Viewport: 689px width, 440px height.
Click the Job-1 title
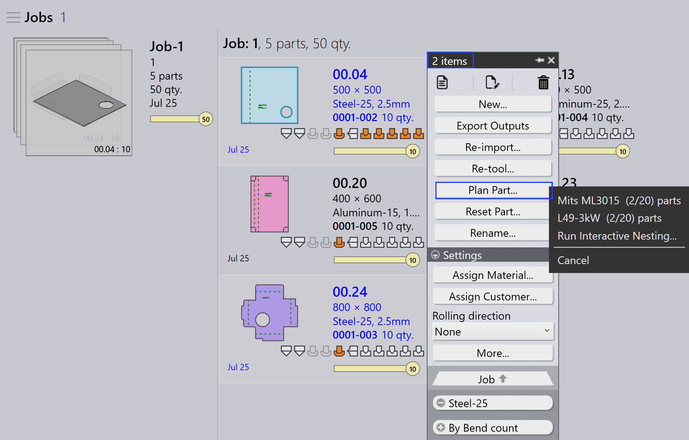(x=167, y=47)
